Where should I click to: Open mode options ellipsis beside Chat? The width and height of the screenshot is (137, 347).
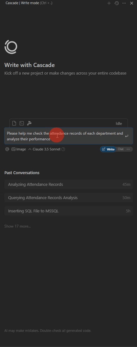pos(128,149)
